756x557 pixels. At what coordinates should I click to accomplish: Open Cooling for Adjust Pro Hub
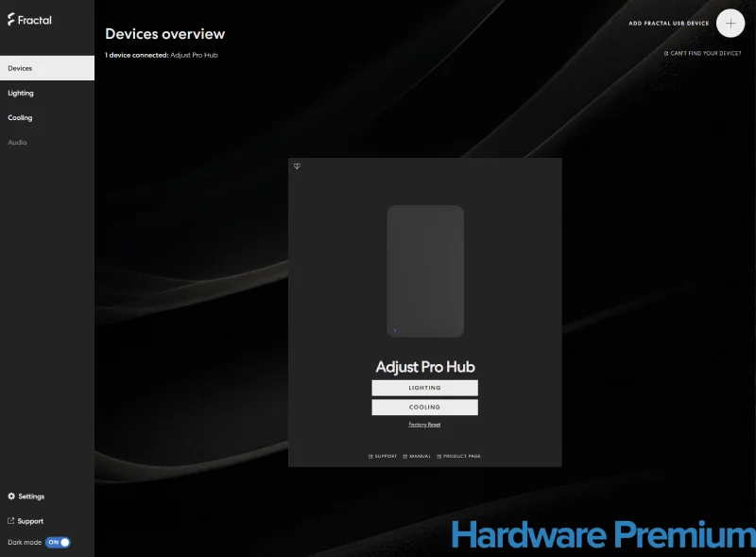point(424,408)
